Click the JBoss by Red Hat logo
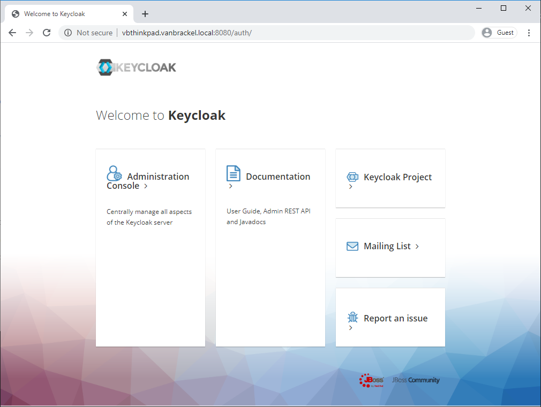The height and width of the screenshot is (407, 541). pos(372,380)
